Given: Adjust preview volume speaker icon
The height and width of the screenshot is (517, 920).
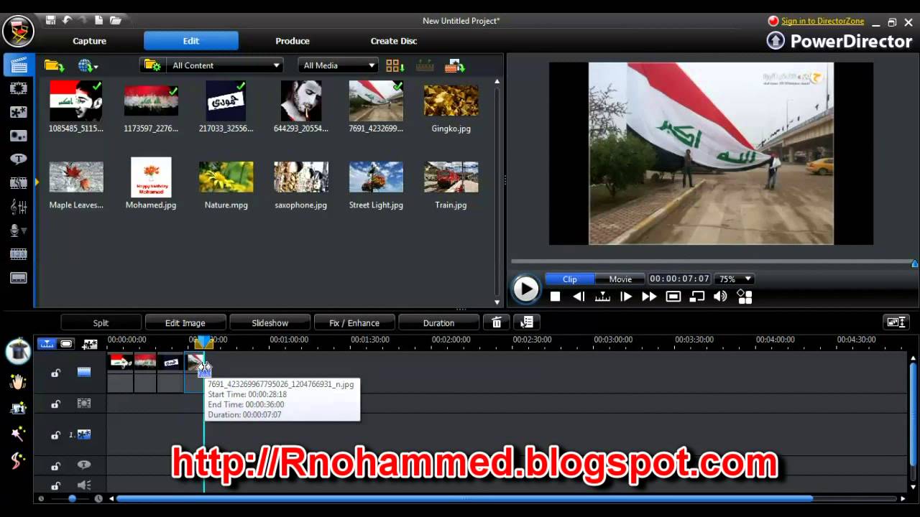Looking at the screenshot, I should pyautogui.click(x=720, y=297).
